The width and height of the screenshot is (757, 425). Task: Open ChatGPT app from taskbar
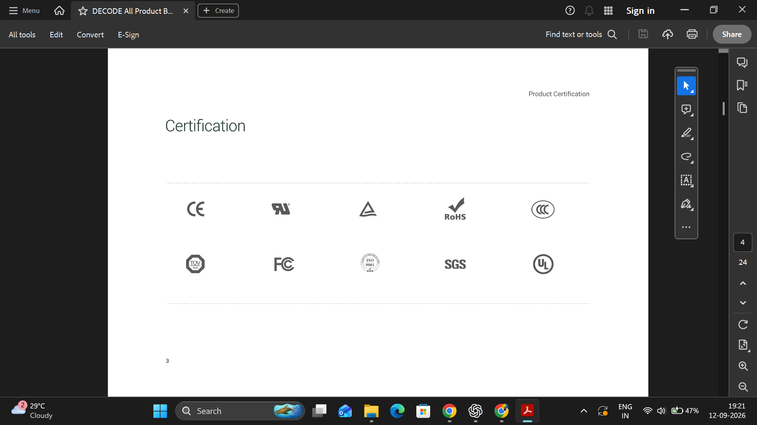475,411
